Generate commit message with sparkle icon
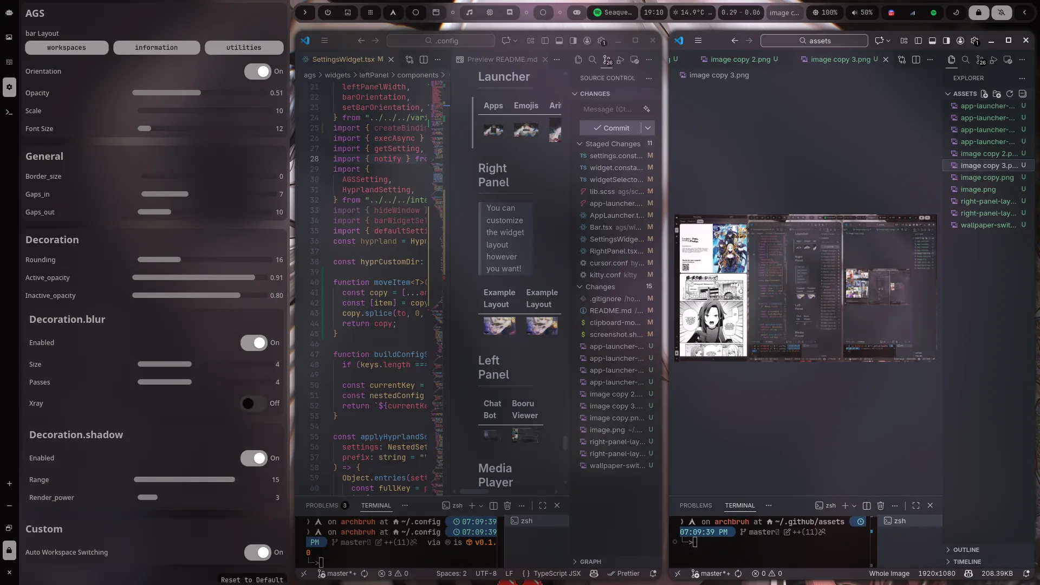Viewport: 1040px width, 585px height. point(647,109)
